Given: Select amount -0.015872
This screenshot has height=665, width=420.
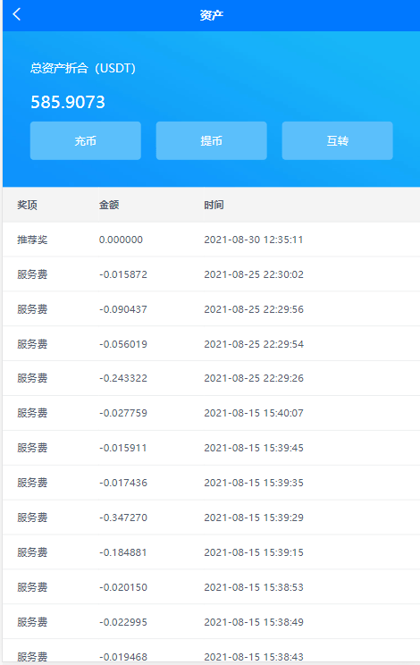Looking at the screenshot, I should [123, 274].
